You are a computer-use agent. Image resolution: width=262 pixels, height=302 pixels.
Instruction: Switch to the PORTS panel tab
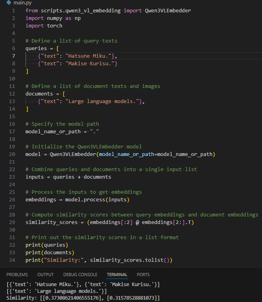coord(143,275)
